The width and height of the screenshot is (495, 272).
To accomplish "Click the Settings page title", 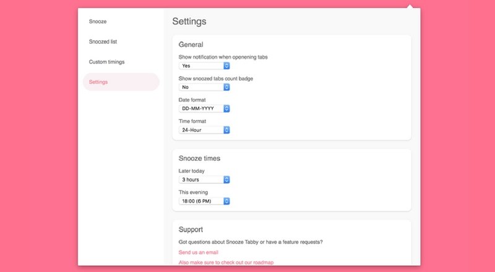I will [x=189, y=21].
